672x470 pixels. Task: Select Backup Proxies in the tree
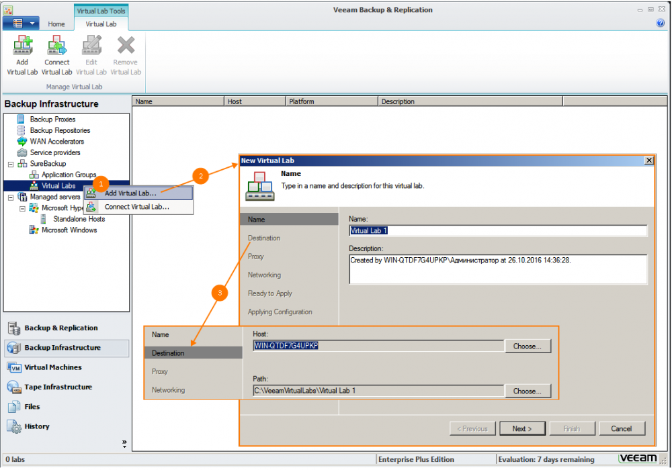tap(52, 120)
